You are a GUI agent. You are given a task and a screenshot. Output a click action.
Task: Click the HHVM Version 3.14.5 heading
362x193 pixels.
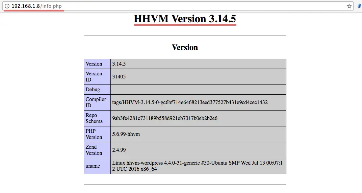click(185, 19)
